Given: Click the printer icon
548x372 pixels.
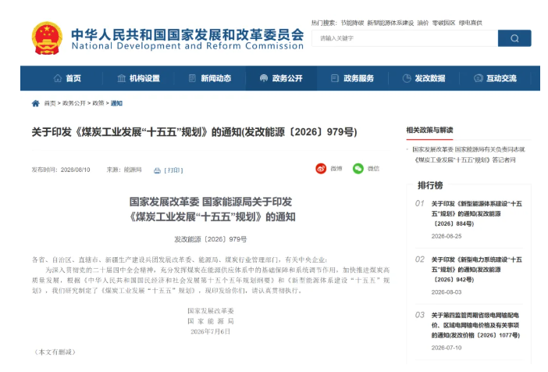Looking at the screenshot, I should coord(157,170).
